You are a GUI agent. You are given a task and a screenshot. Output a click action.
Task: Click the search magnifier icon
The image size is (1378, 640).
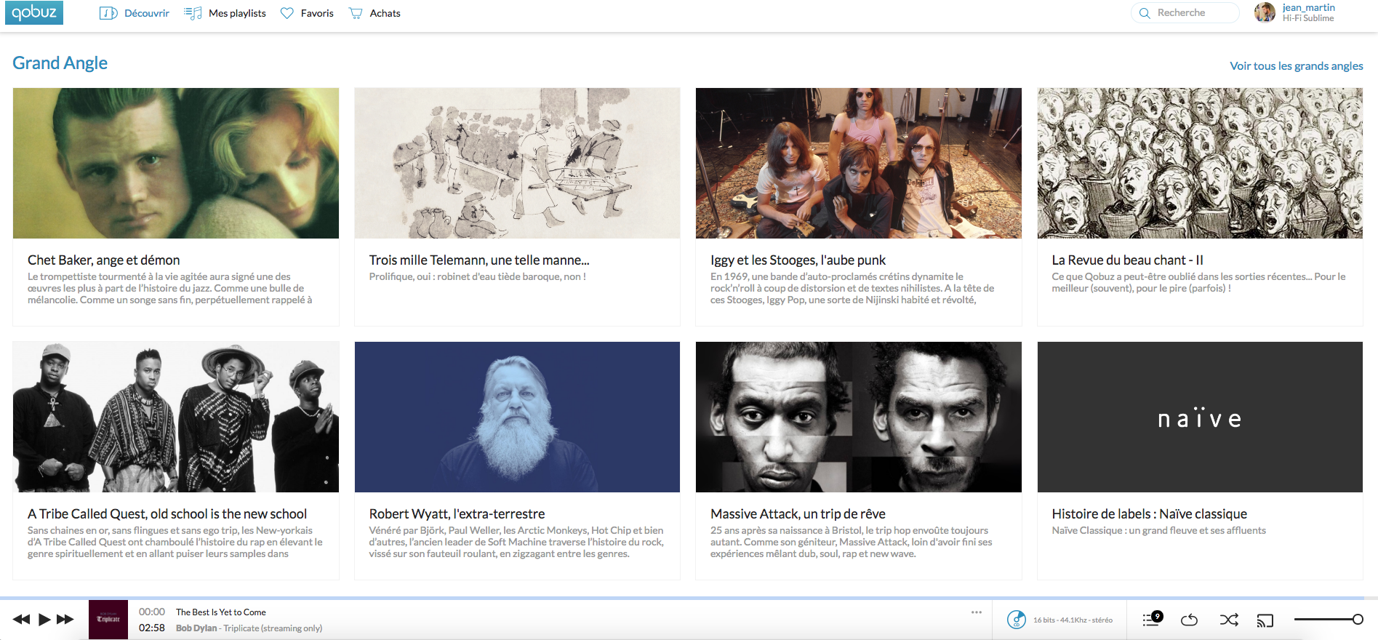(x=1145, y=13)
